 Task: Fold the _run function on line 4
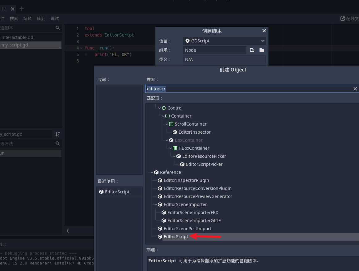pos(81,48)
